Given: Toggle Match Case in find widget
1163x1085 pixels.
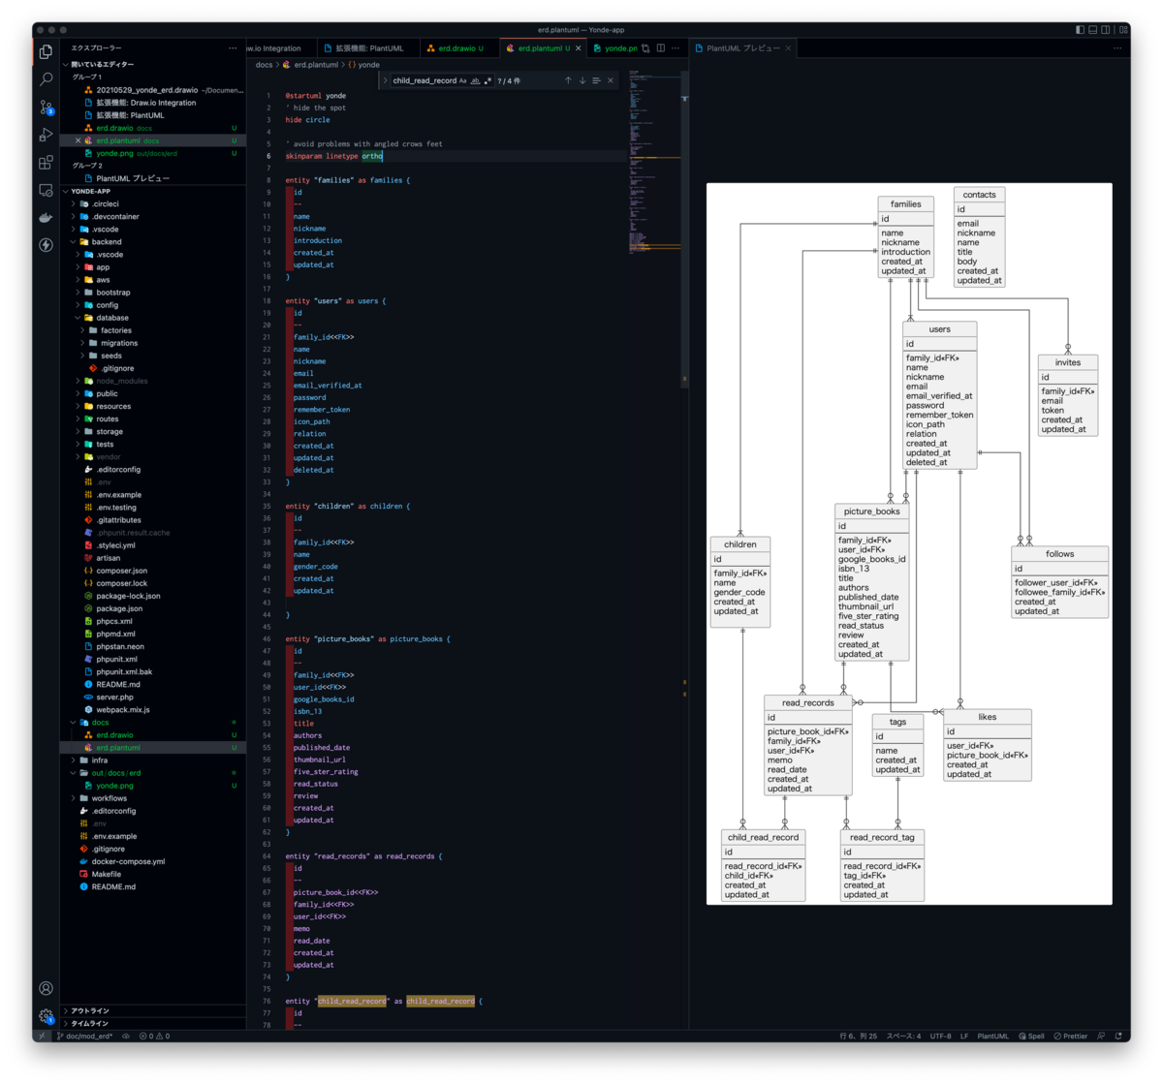Looking at the screenshot, I should (x=462, y=80).
